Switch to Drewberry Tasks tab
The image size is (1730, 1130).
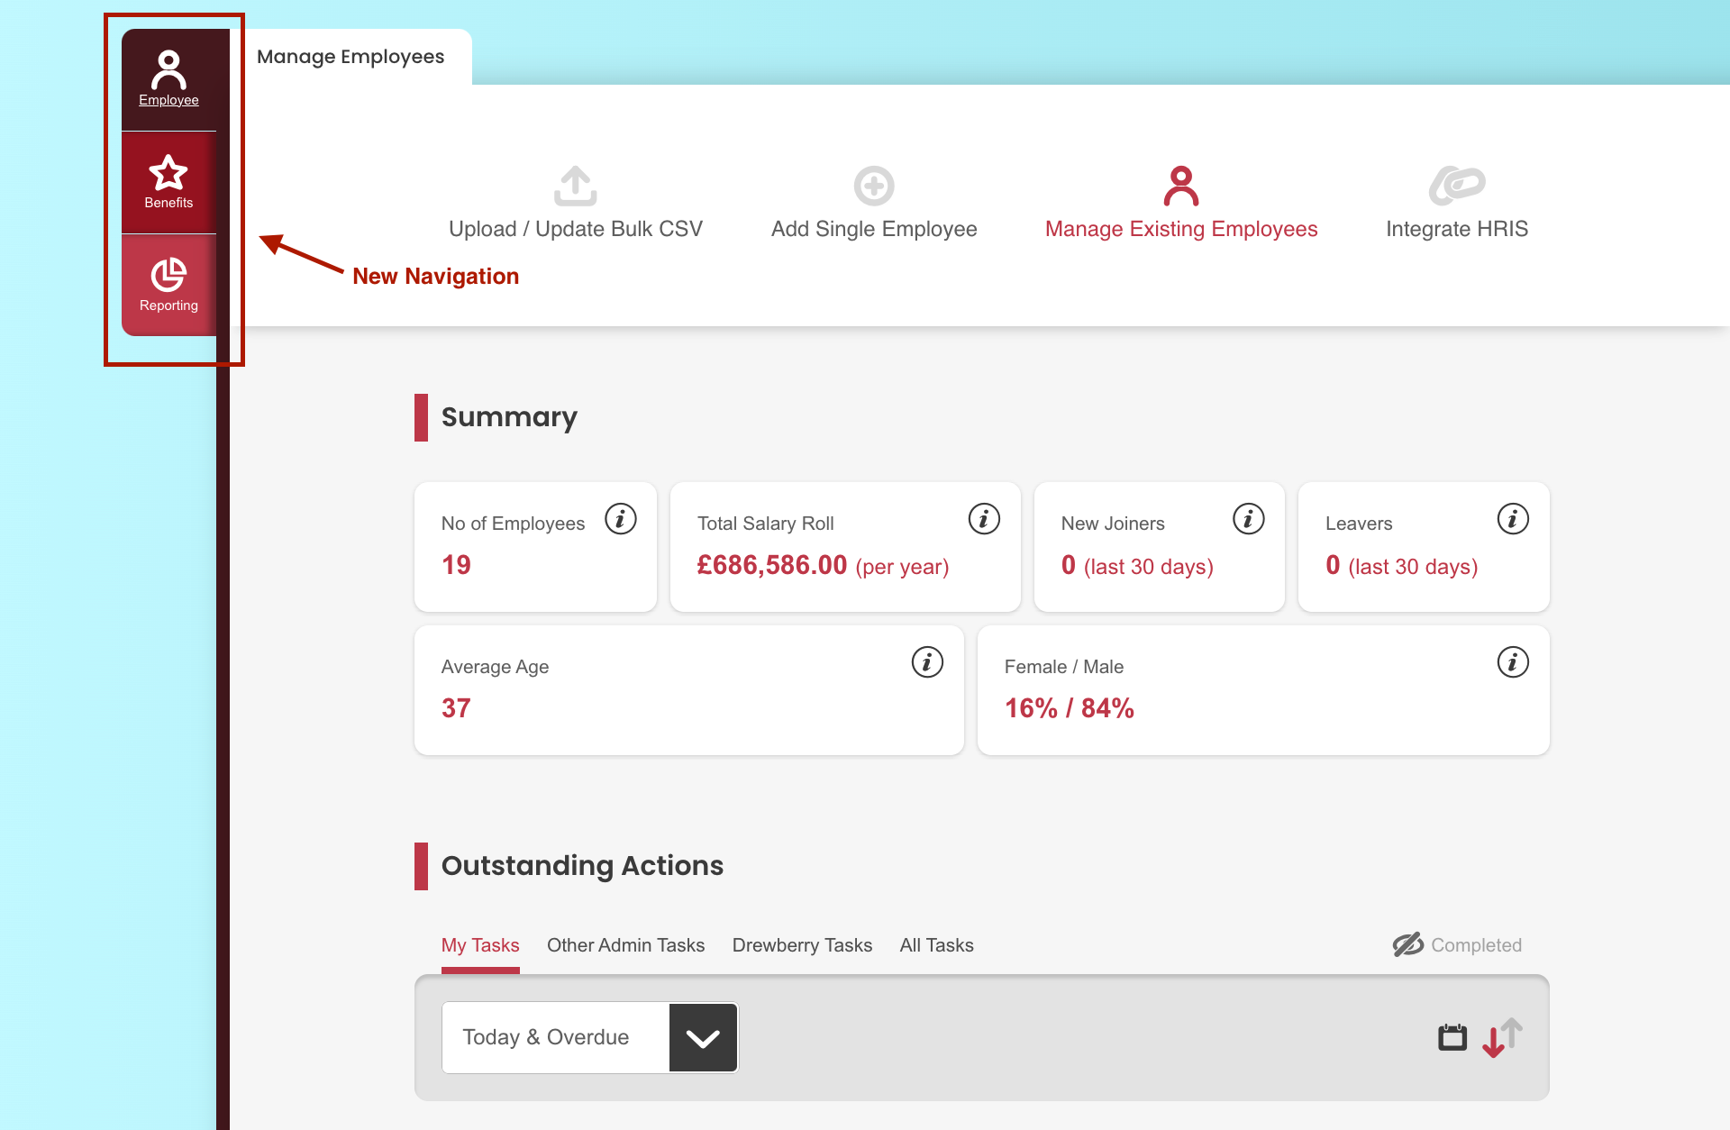802,945
